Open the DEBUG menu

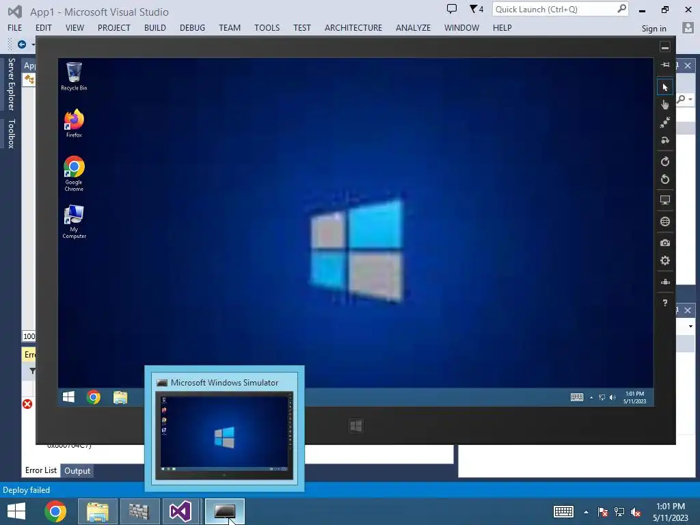tap(192, 27)
